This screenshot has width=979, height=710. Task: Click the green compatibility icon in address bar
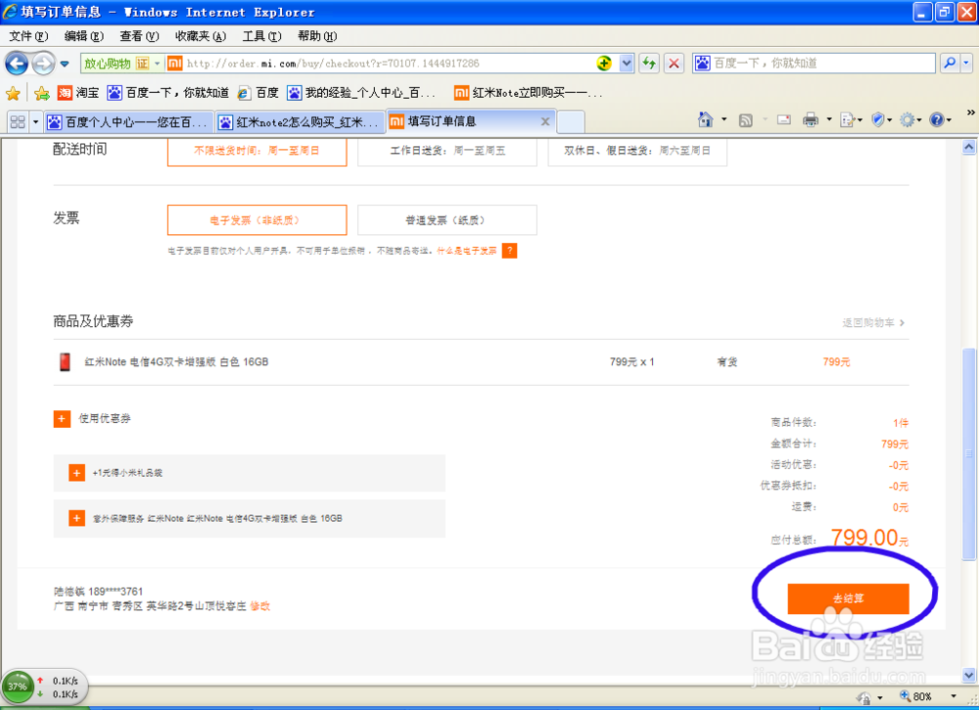604,63
